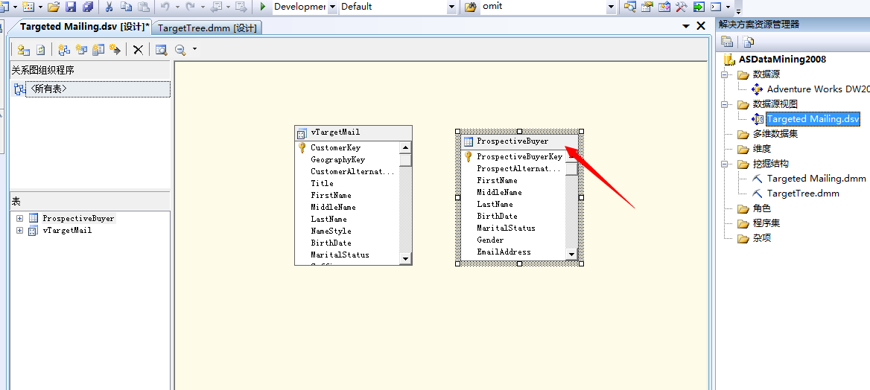Switch to TargetTree.dmm design tab
Image resolution: width=870 pixels, height=390 pixels.
click(x=207, y=28)
